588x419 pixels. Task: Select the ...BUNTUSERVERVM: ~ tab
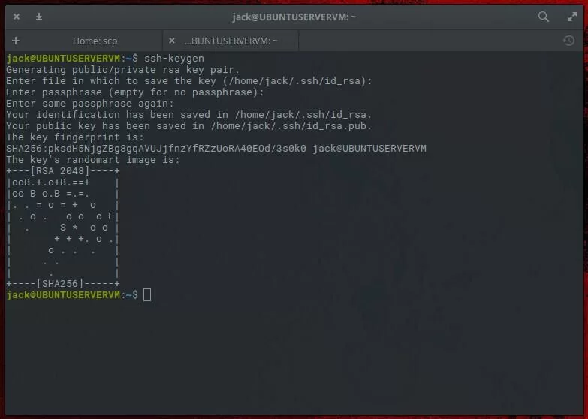(x=231, y=41)
